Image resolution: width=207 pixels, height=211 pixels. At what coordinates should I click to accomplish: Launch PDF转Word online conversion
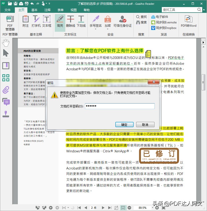[188, 21]
